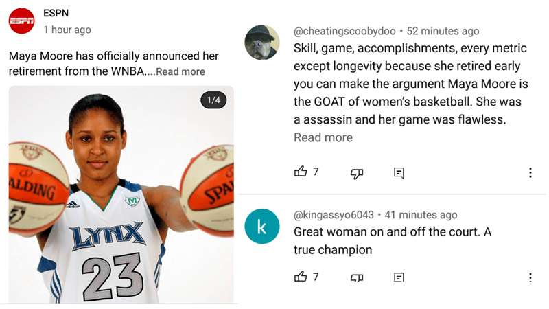This screenshot has height=309, width=549.
Task: Dislike the cheatingscoobydoo comment
Action: click(356, 173)
